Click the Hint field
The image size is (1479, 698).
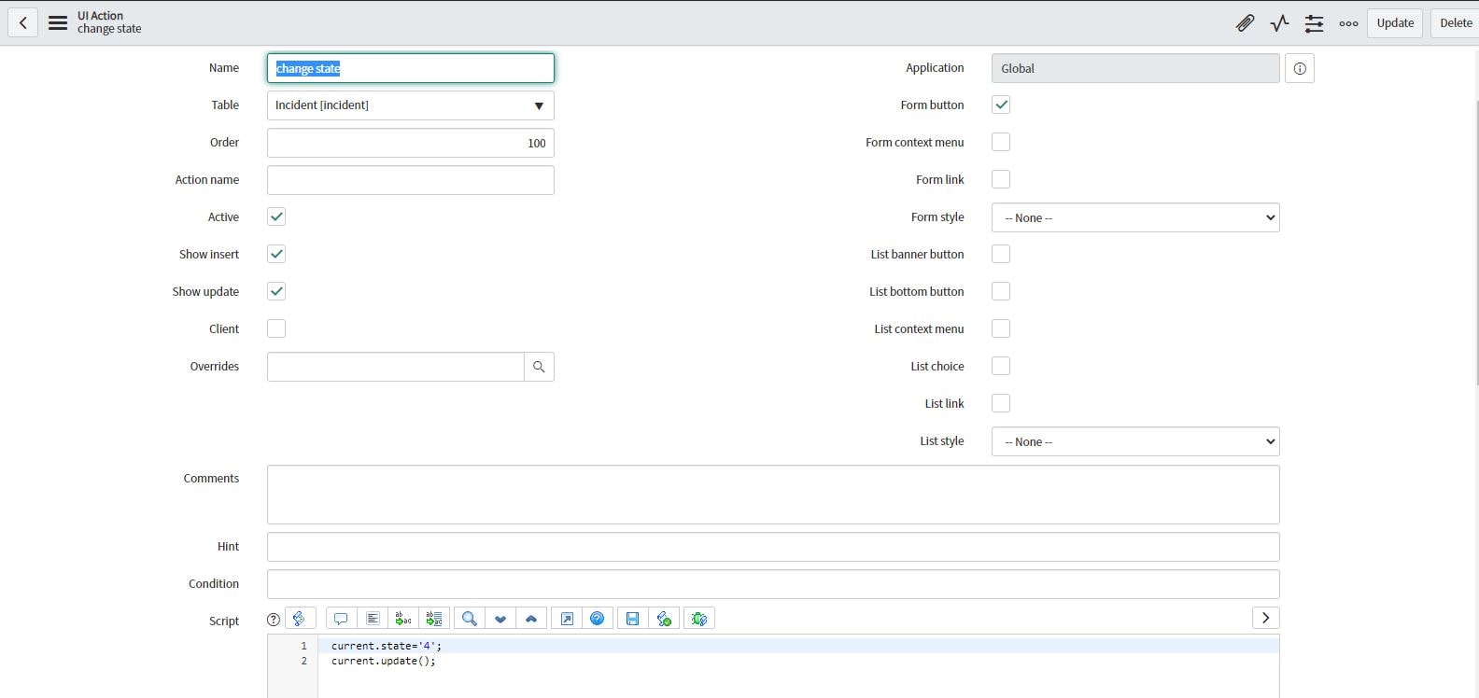click(773, 547)
